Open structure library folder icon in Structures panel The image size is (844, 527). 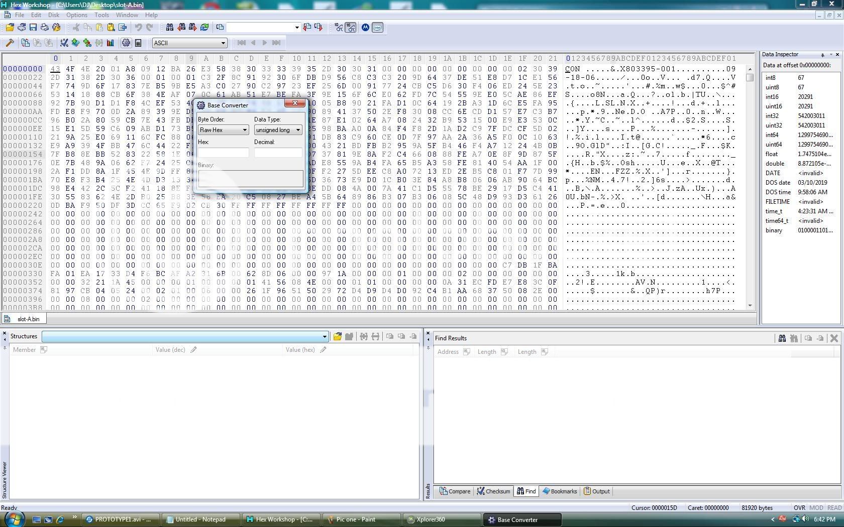click(x=337, y=336)
